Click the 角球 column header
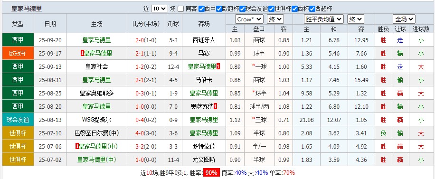The height and width of the screenshot is (179, 435). click(x=173, y=24)
